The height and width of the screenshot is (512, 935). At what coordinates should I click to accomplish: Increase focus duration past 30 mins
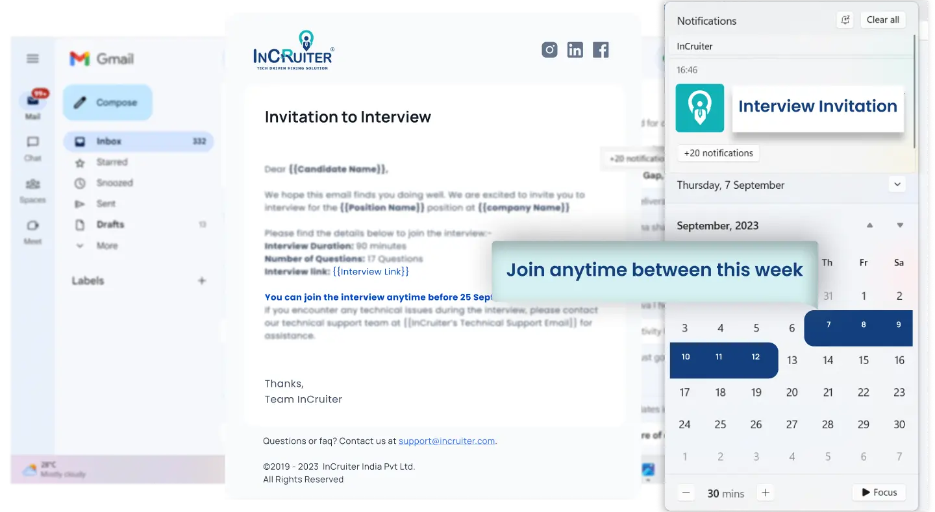point(765,493)
